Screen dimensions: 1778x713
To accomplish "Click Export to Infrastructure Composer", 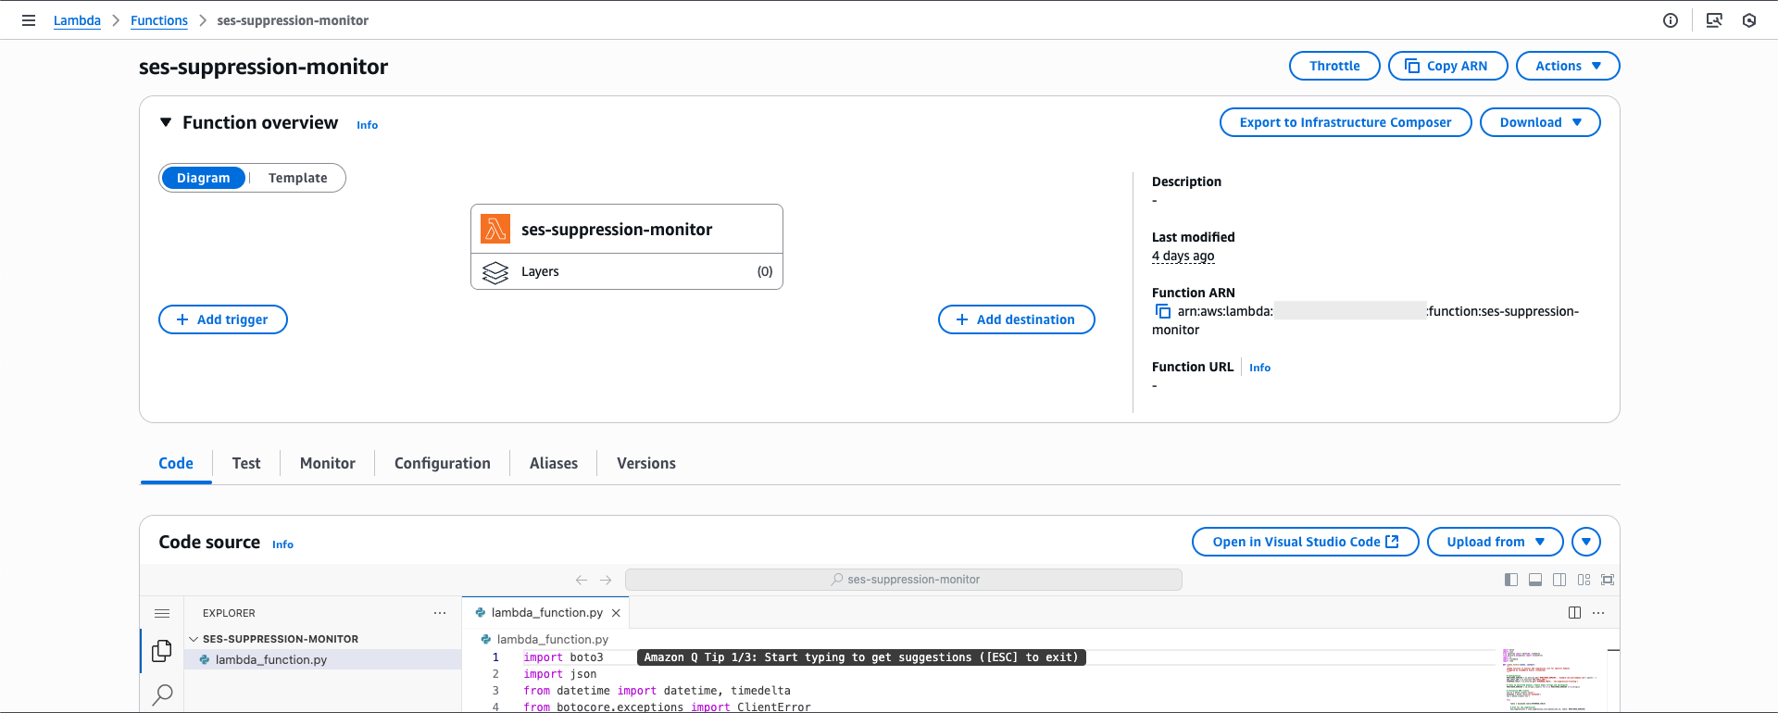I will (1346, 122).
